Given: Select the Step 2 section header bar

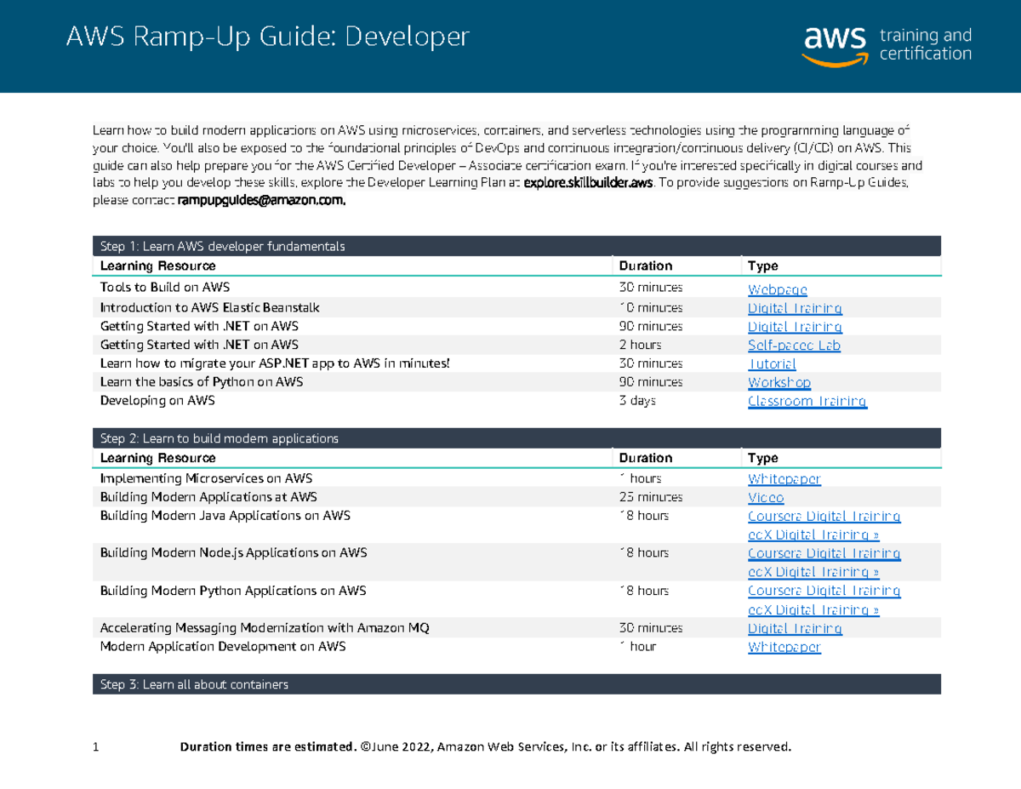Looking at the screenshot, I should click(x=516, y=437).
